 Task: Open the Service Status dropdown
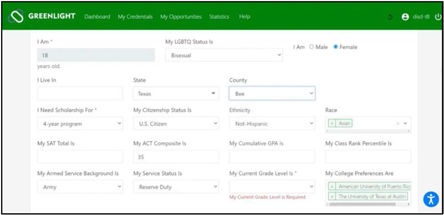click(x=176, y=187)
